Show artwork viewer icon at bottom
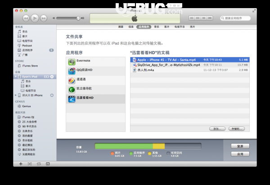The image size is (270, 185). (48, 164)
